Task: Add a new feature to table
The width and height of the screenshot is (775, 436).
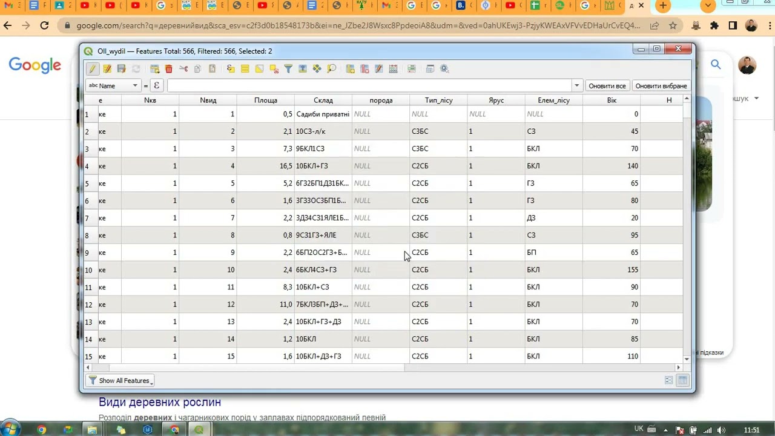Action: point(155,69)
